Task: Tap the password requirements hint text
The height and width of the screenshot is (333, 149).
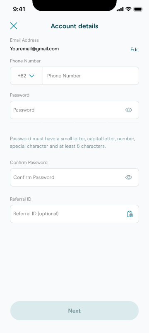Action: point(72,142)
